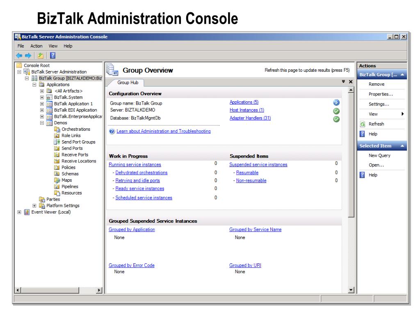Viewport: 420px width, 315px height.
Task: Click the BizTalk Group server icon in tree
Action: [34, 78]
